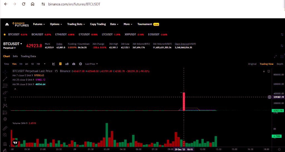Expand the Data menu

114,24
